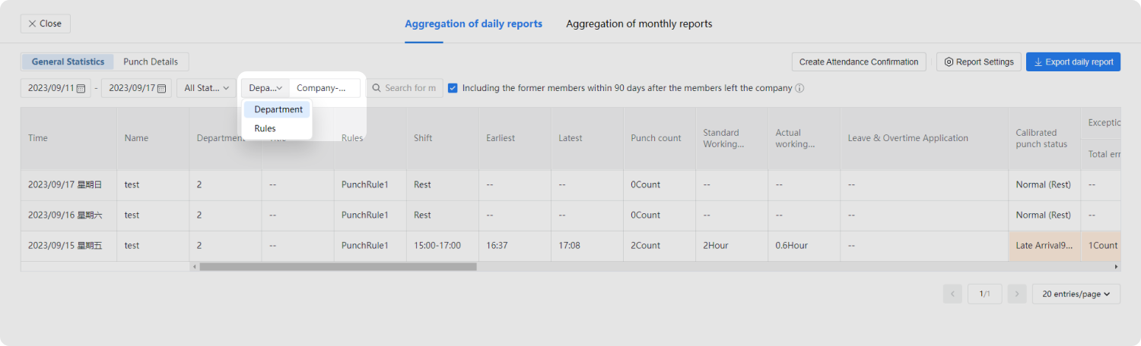This screenshot has width=1141, height=346.
Task: Open Aggregation of daily reports tab
Action: tap(473, 24)
